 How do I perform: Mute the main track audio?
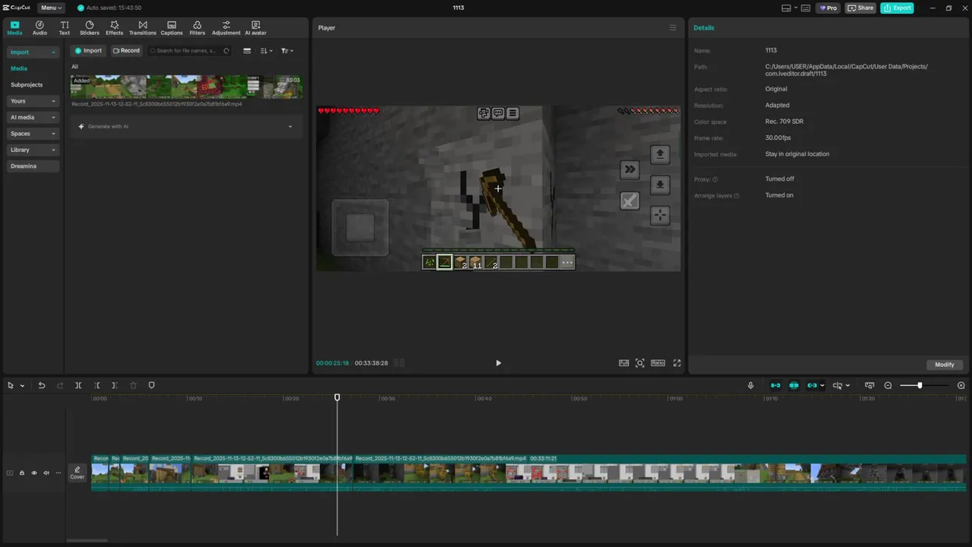click(x=46, y=473)
